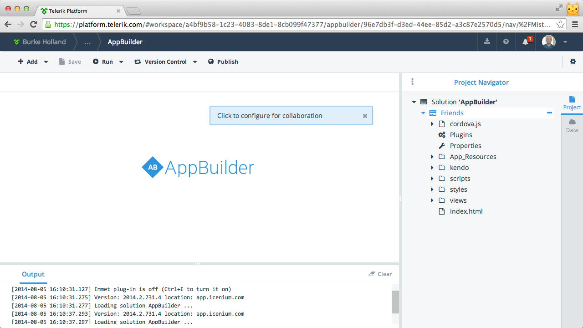Click the Plugins gears icon

pyautogui.click(x=442, y=135)
